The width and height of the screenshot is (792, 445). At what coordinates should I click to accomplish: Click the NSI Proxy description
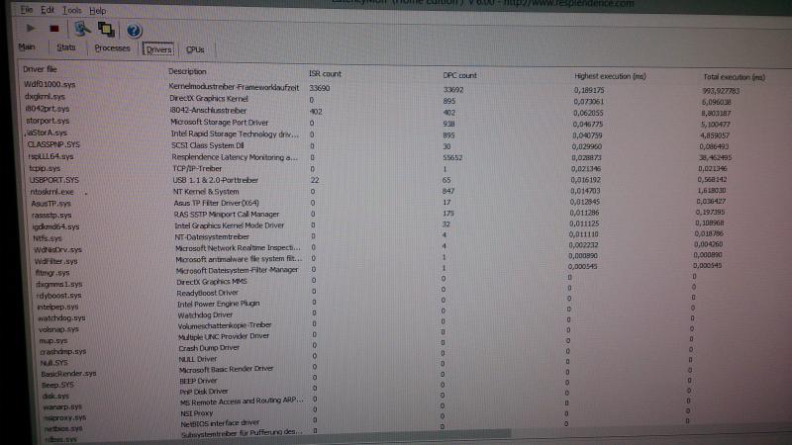pyautogui.click(x=196, y=413)
